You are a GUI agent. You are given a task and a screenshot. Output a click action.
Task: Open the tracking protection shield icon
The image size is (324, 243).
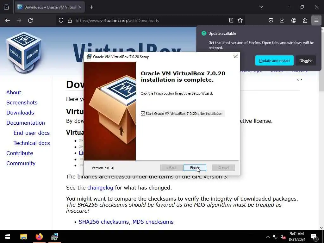(61, 21)
